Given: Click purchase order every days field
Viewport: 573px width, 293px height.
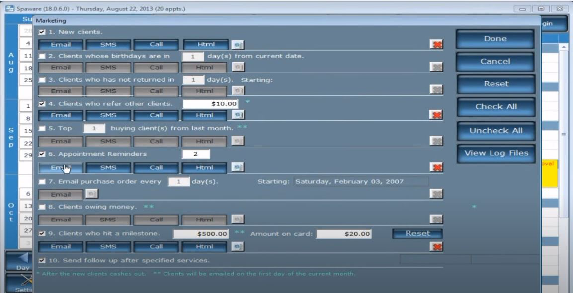Looking at the screenshot, I should tap(179, 182).
